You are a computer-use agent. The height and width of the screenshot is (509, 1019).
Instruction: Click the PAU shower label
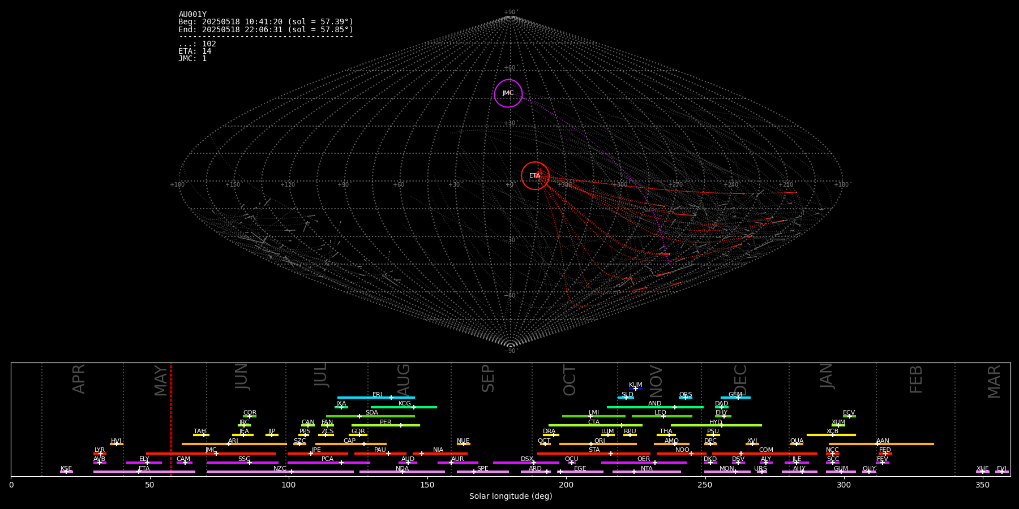click(x=380, y=450)
